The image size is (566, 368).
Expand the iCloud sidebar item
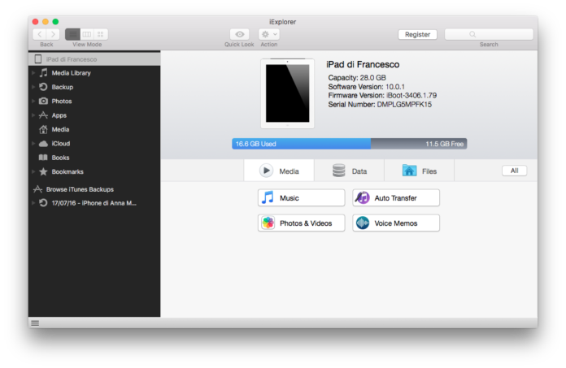click(33, 144)
